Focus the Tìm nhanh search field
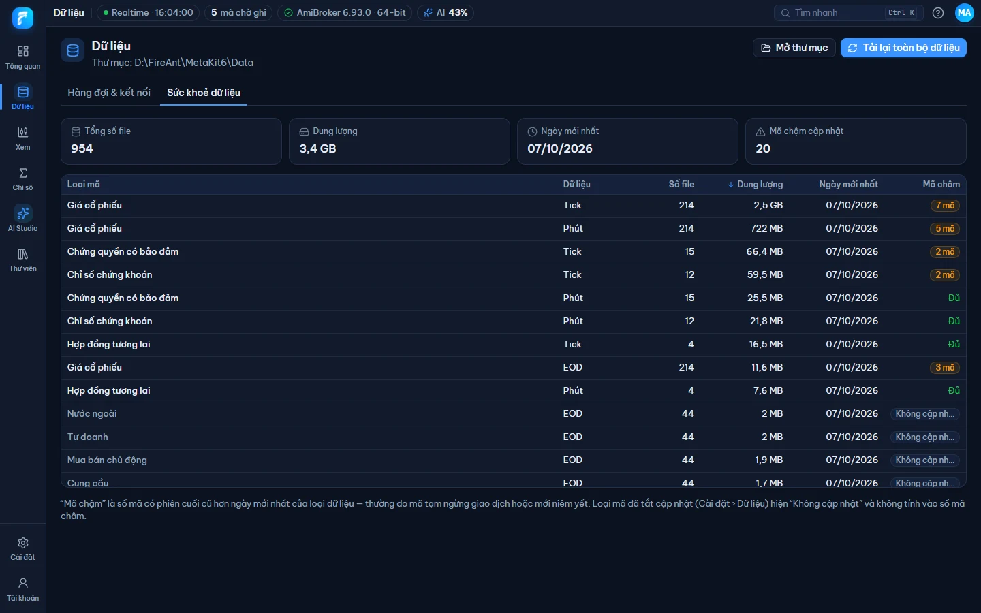981x613 pixels. tap(849, 13)
